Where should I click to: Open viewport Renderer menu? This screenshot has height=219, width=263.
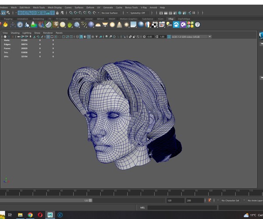click(x=48, y=33)
